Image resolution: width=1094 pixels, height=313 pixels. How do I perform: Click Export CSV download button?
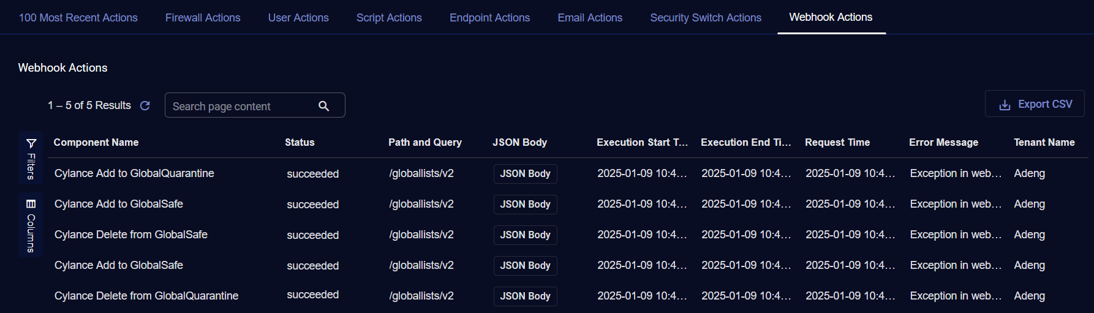(x=1035, y=104)
